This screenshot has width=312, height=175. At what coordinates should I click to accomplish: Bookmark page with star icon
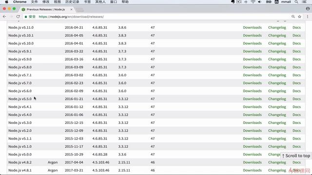click(299, 17)
